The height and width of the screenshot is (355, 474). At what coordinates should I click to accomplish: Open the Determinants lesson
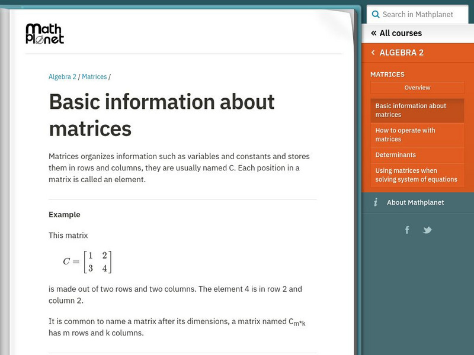[417, 155]
